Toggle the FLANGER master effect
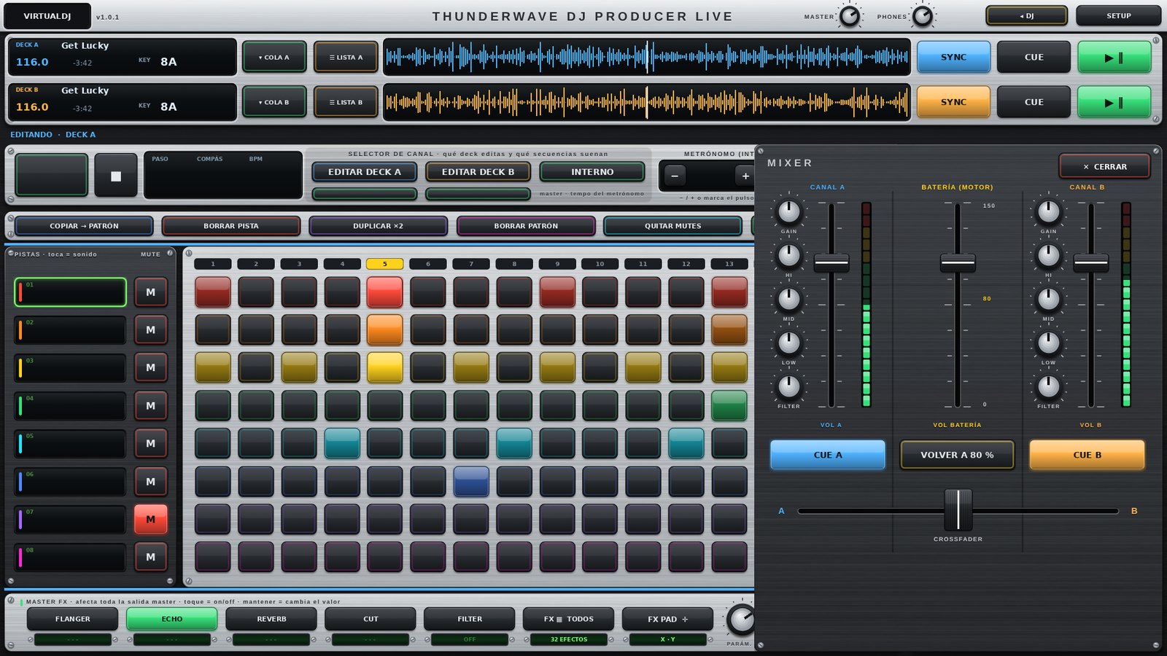The width and height of the screenshot is (1167, 656). click(x=72, y=619)
